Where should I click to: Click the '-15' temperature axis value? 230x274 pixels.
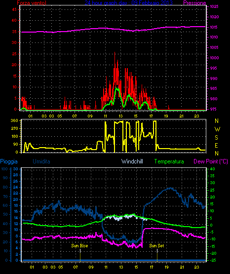tap(212, 246)
